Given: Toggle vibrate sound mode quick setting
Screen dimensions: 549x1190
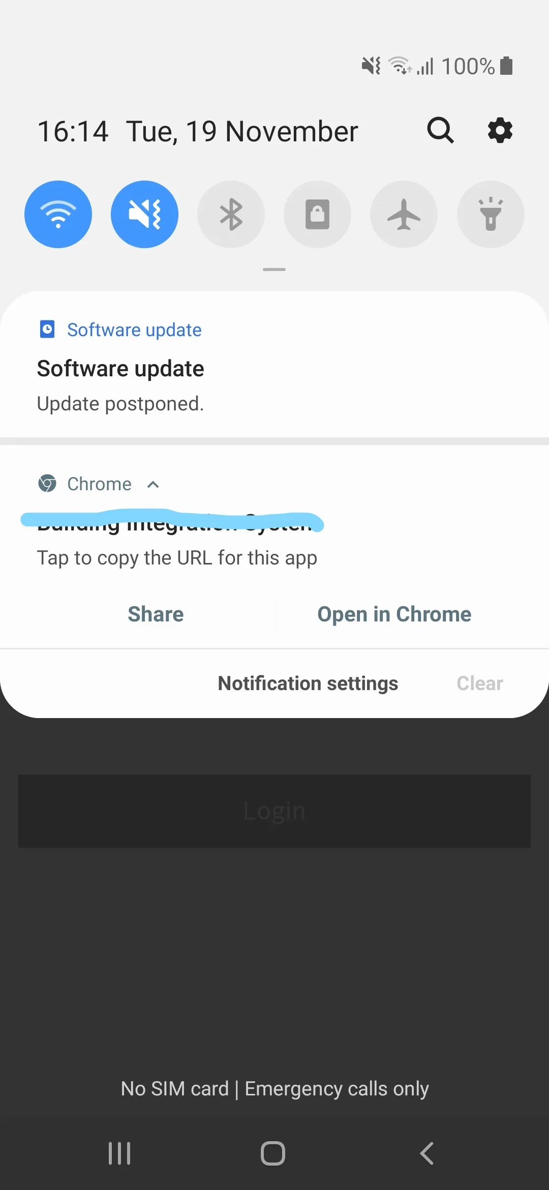Looking at the screenshot, I should click(144, 214).
